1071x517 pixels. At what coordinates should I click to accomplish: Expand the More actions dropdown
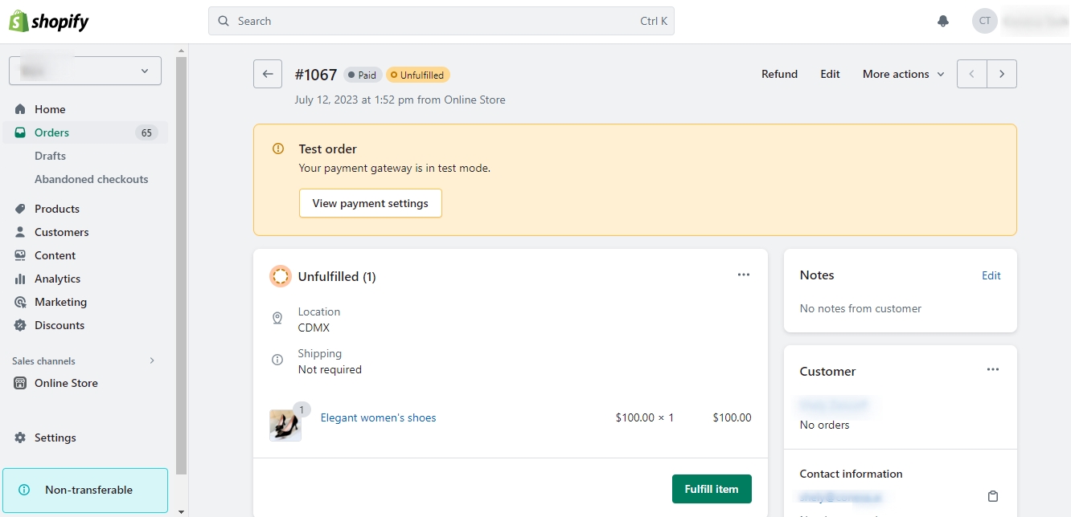[903, 74]
